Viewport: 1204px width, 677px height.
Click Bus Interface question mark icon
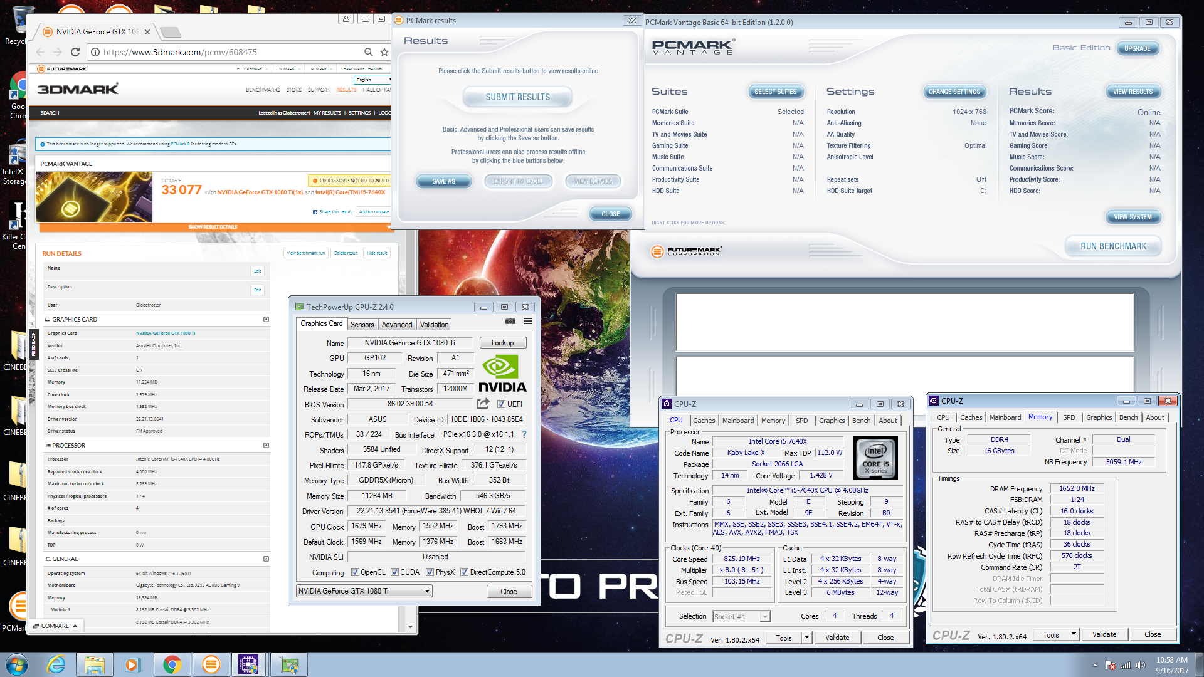[x=524, y=434]
